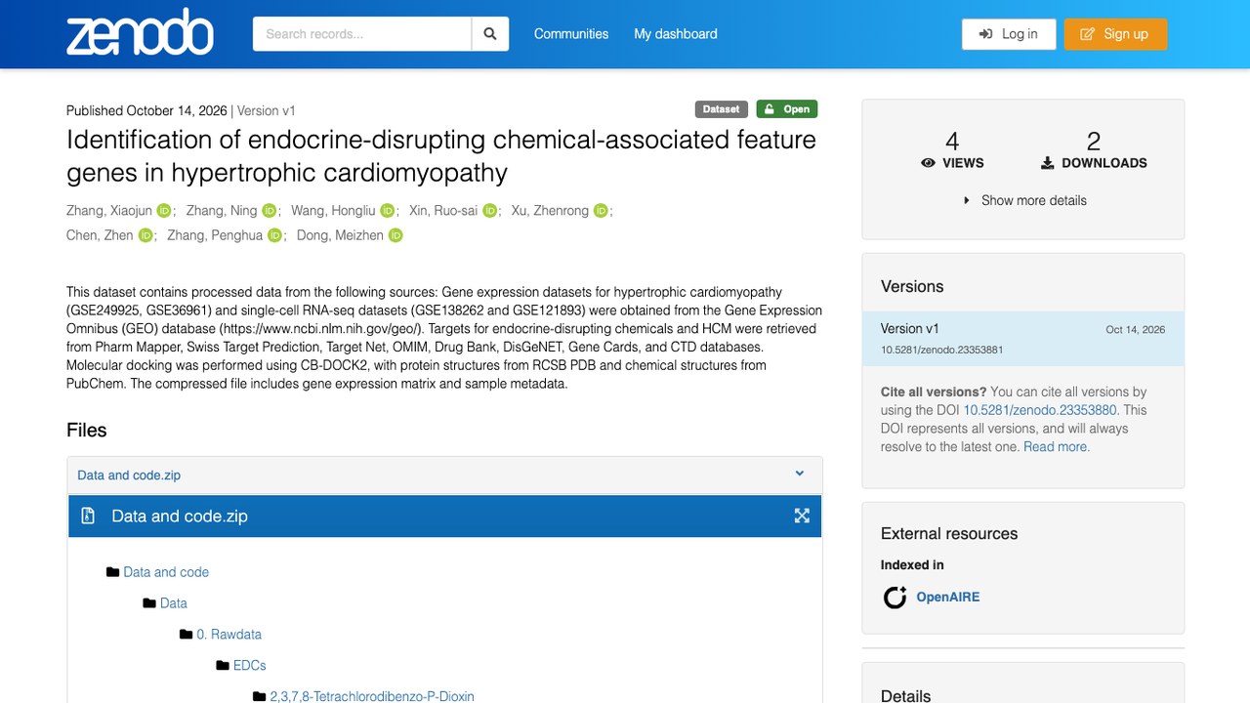Focus the Search records input field
The width and height of the screenshot is (1250, 703).
(362, 34)
